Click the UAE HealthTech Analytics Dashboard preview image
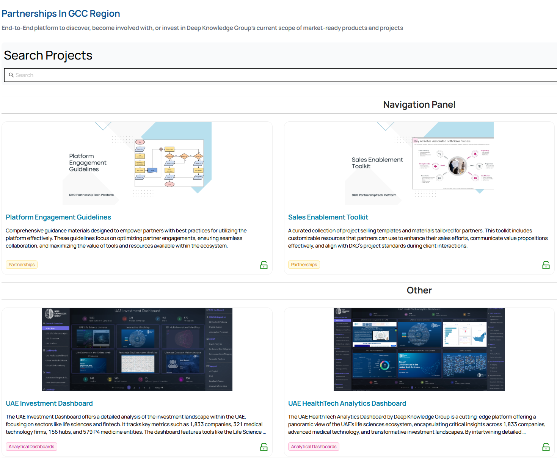The width and height of the screenshot is (557, 458). pyautogui.click(x=419, y=349)
